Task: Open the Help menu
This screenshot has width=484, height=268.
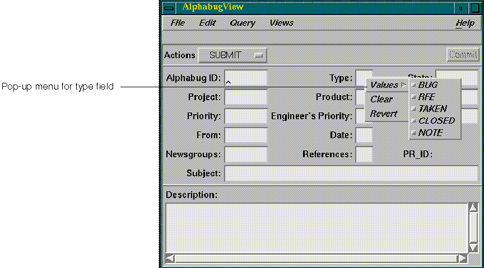Action: point(465,23)
